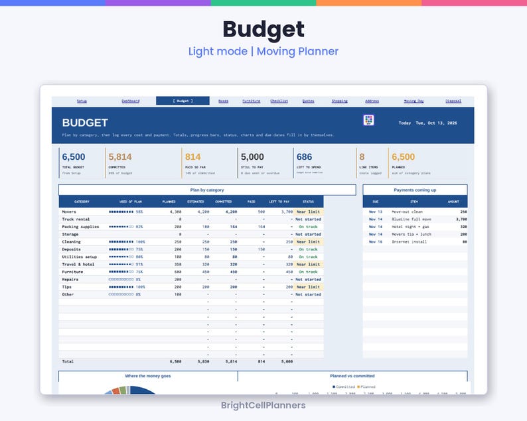527x421 pixels.
Task: Click the Packing supplies 82% progress bar
Action: point(125,227)
